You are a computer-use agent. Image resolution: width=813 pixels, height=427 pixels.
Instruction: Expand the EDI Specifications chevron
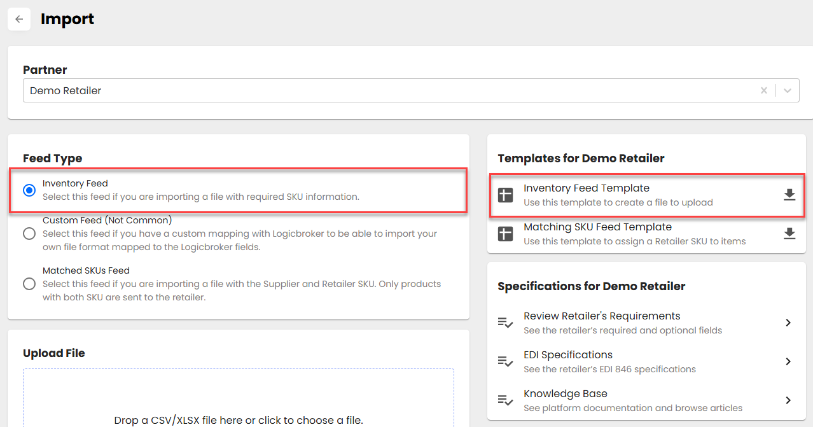coord(788,361)
